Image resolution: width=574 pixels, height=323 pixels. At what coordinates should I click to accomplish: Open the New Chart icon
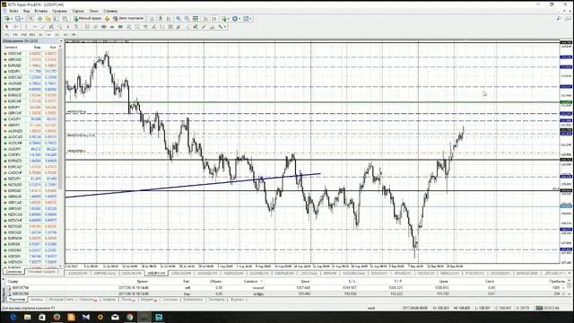6,18
